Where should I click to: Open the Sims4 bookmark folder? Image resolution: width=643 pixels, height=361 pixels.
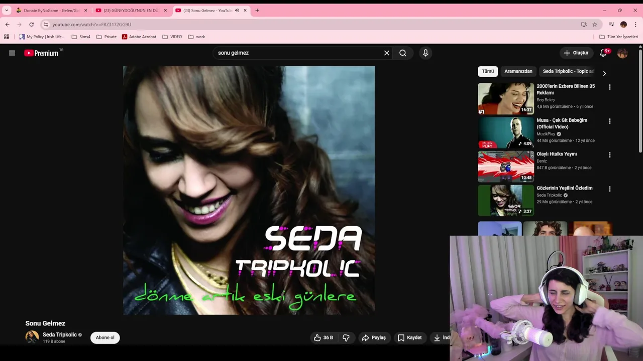81,37
